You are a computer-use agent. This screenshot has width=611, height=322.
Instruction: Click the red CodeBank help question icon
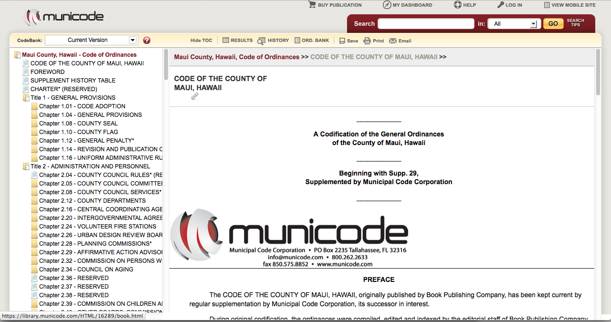147,41
